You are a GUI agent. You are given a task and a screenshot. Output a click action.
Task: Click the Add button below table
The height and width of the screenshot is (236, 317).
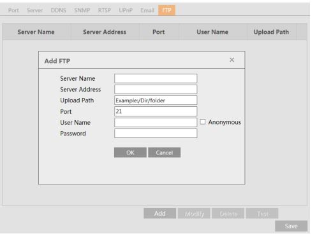click(x=159, y=213)
